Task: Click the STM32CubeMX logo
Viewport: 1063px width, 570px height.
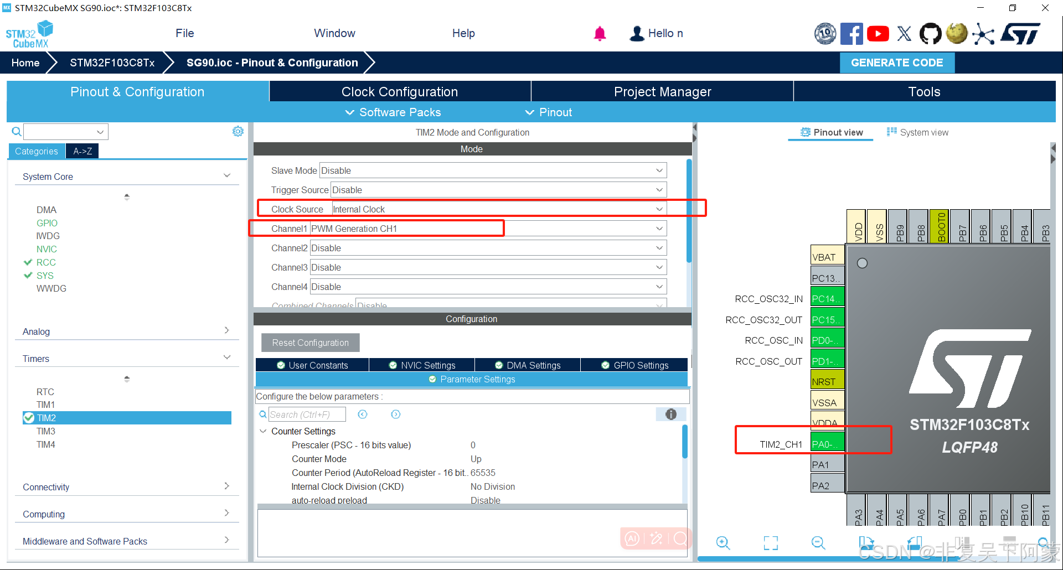Action: [29, 34]
